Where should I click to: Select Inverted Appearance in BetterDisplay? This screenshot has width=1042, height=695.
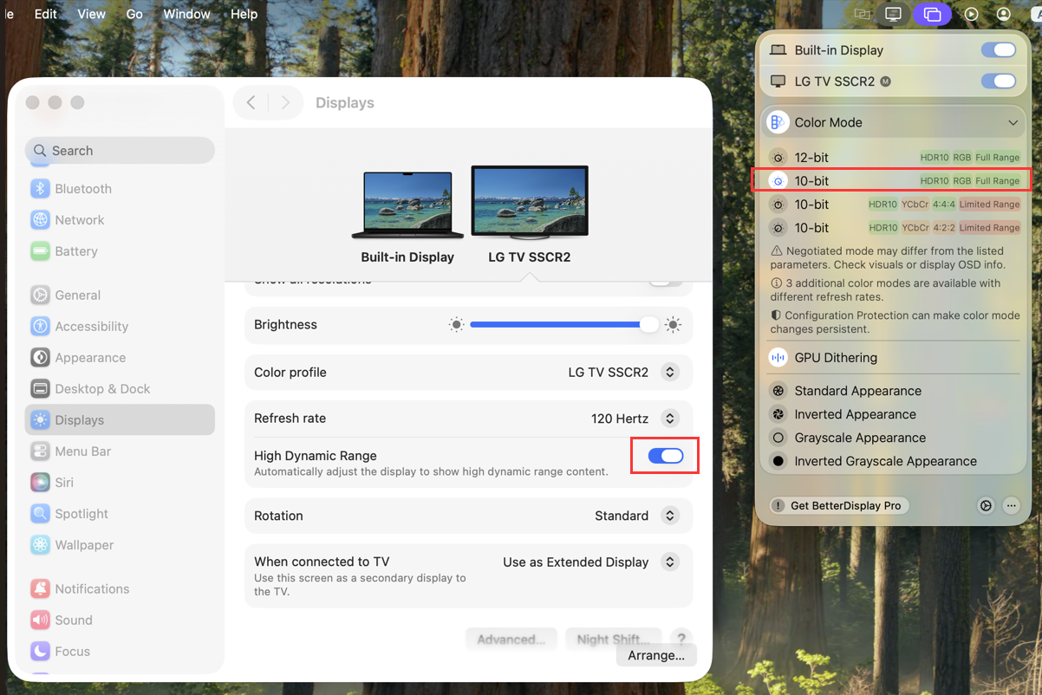point(893,414)
